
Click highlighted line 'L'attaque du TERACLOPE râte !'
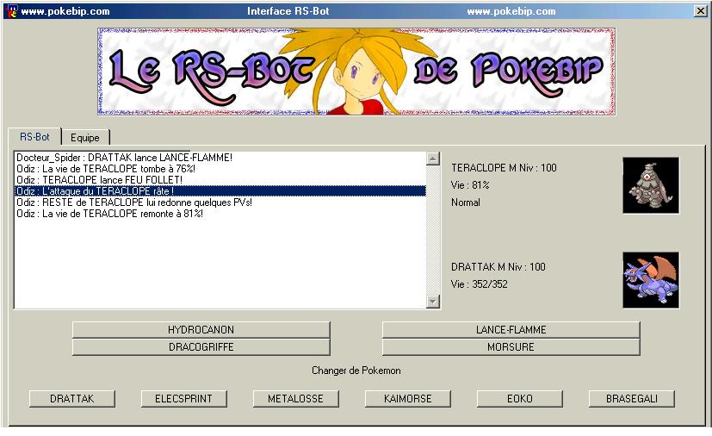[x=220, y=191]
